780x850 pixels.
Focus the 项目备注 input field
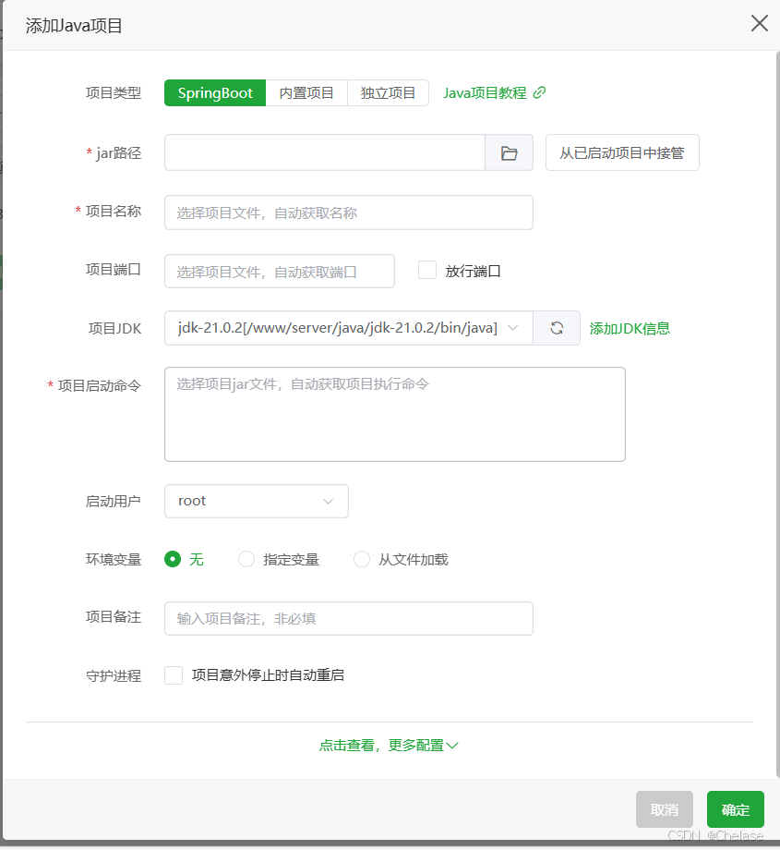[349, 618]
